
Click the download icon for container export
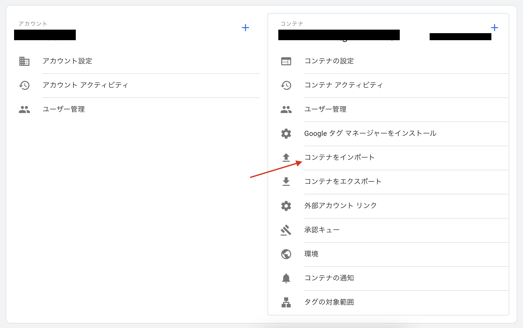pos(286,182)
